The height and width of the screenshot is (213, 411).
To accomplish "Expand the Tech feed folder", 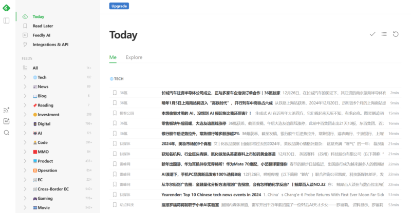I will coord(25,77).
